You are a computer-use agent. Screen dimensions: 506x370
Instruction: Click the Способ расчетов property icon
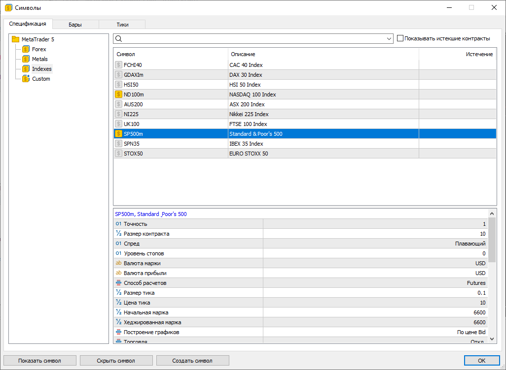tap(118, 283)
